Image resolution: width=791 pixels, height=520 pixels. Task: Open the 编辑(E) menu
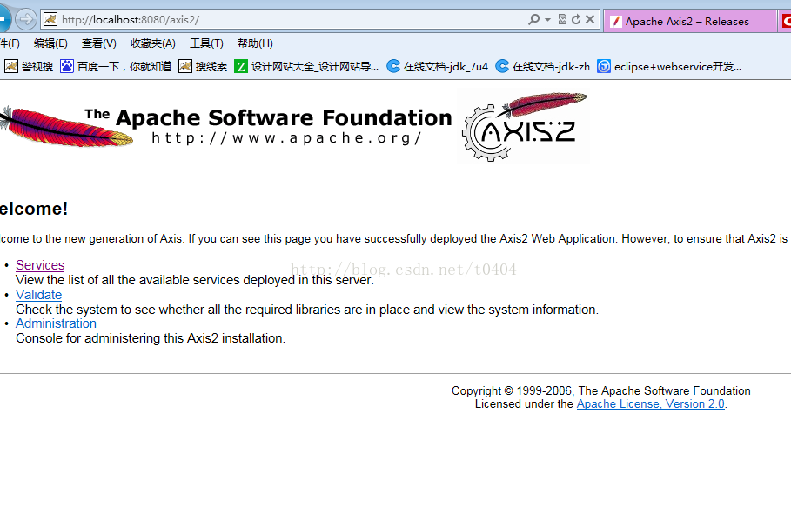tap(50, 43)
